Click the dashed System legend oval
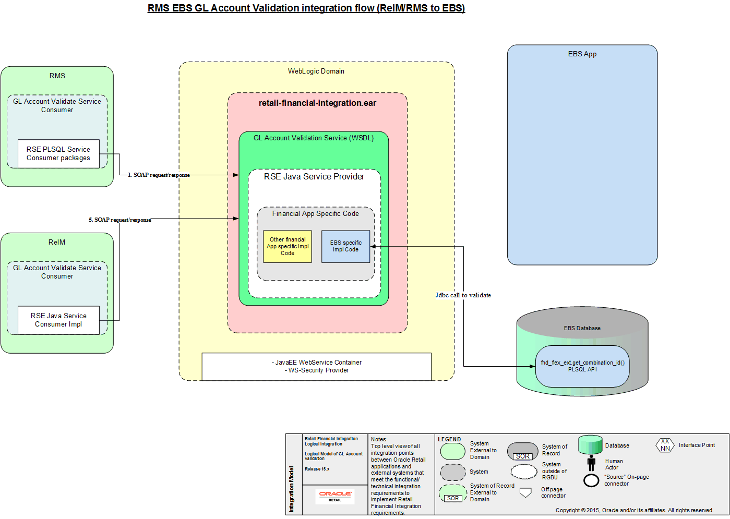Viewport: 730px width, 519px height. (x=452, y=472)
